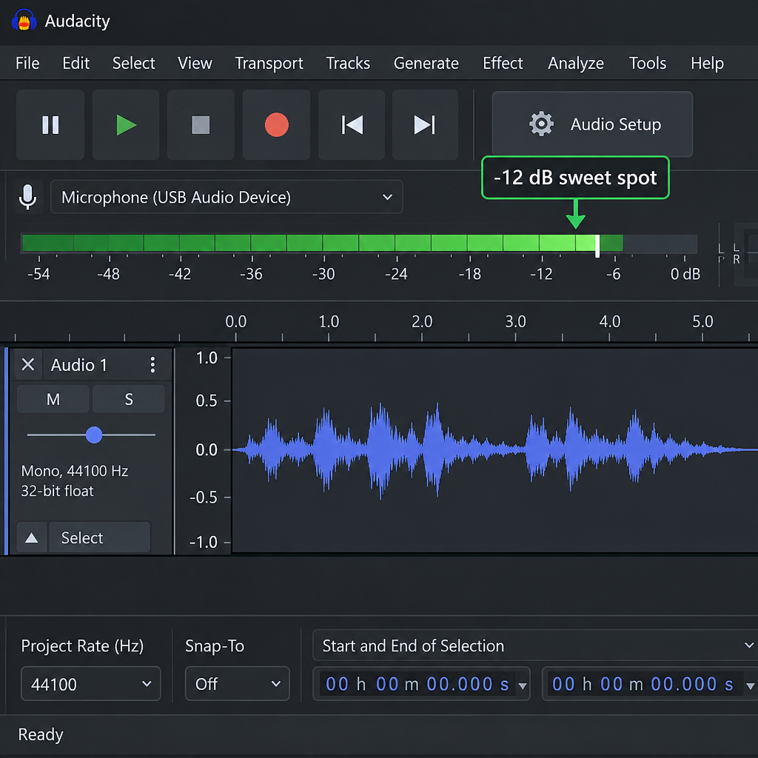Click the 'Mono, 44100 Hz' track info text
The image size is (758, 758).
point(75,471)
